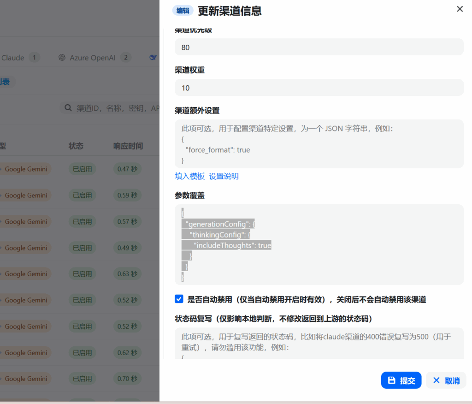Click the magnifier icon in the channel search box
This screenshot has height=404, width=472.
(68, 108)
